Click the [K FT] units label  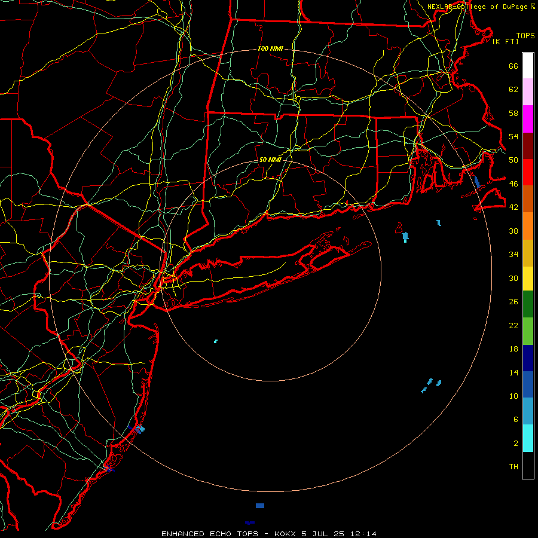pos(505,42)
